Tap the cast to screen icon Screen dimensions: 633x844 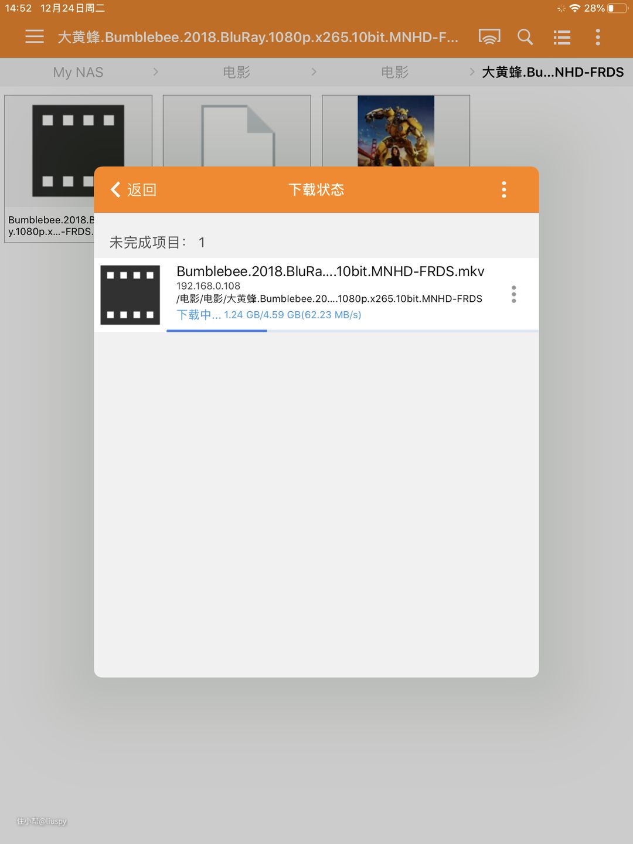pyautogui.click(x=489, y=37)
